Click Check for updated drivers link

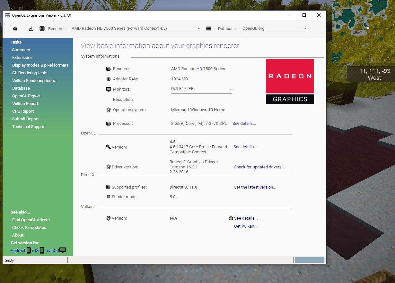pyautogui.click(x=259, y=167)
